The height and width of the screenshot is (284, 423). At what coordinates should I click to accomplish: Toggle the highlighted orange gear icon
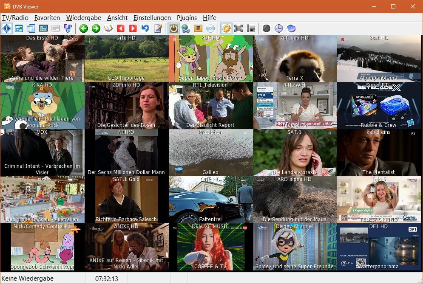point(226,28)
